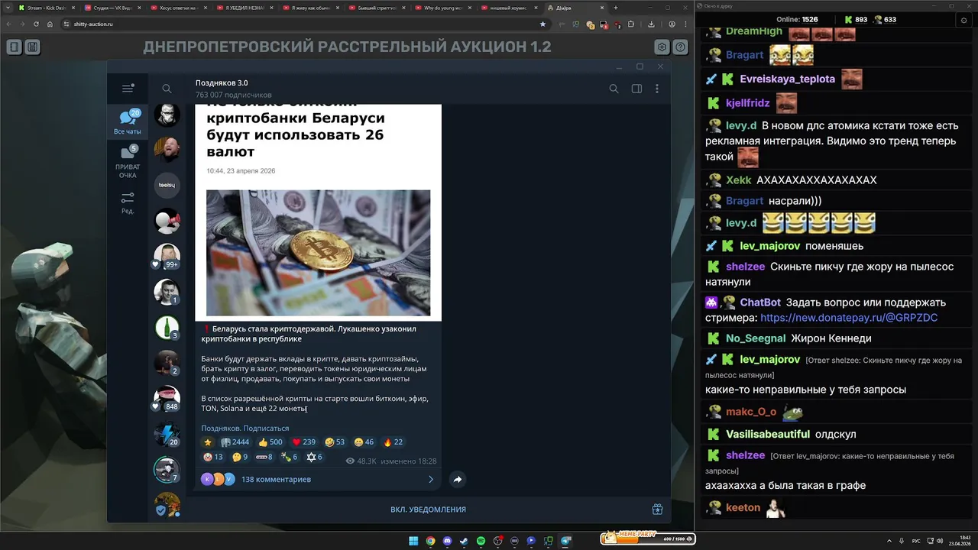Open the auction site help question icon
This screenshot has width=978, height=550.
680,47
